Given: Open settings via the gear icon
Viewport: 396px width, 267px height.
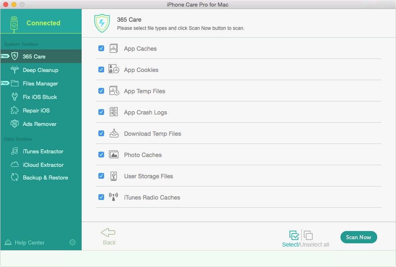Looking at the screenshot, I should click(73, 242).
